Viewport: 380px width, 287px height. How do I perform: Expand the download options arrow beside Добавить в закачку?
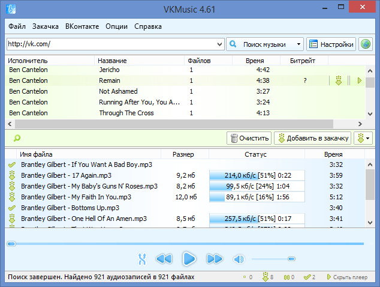coord(363,139)
